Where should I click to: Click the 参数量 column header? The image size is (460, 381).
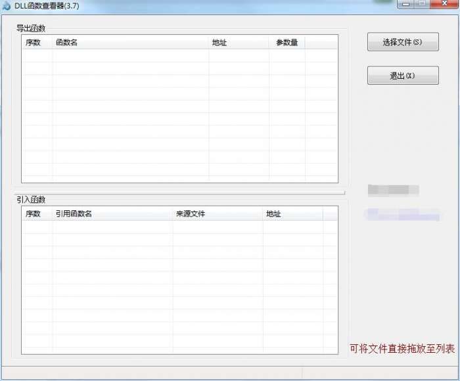coord(287,43)
